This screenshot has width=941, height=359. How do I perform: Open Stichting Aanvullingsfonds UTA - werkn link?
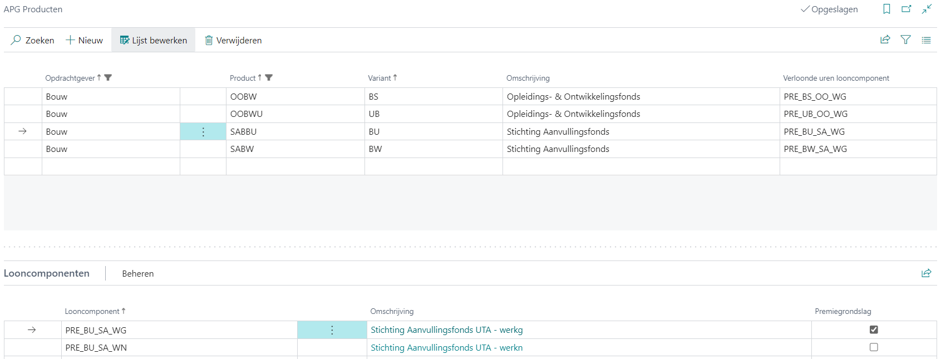point(446,347)
